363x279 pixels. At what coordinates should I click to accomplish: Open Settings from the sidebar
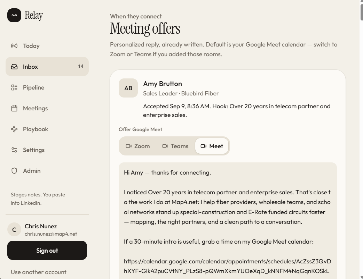47,150
